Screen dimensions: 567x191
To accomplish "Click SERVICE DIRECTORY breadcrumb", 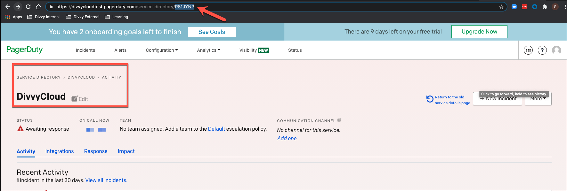I will click(x=38, y=77).
